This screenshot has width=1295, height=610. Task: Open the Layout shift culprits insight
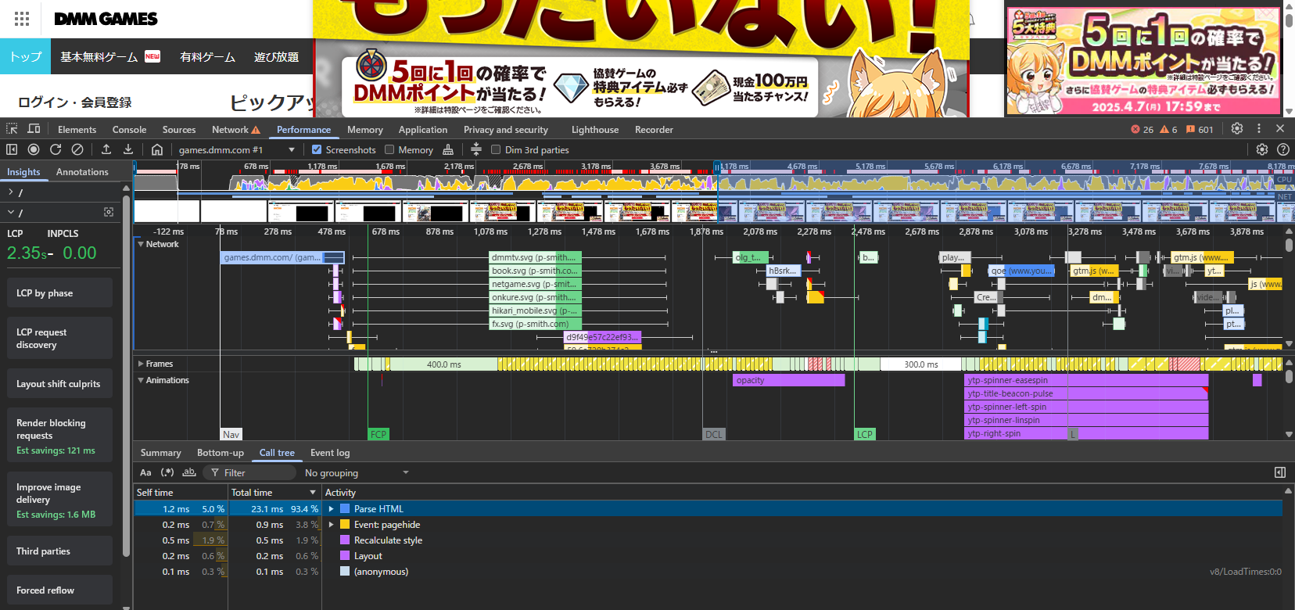pyautogui.click(x=59, y=384)
